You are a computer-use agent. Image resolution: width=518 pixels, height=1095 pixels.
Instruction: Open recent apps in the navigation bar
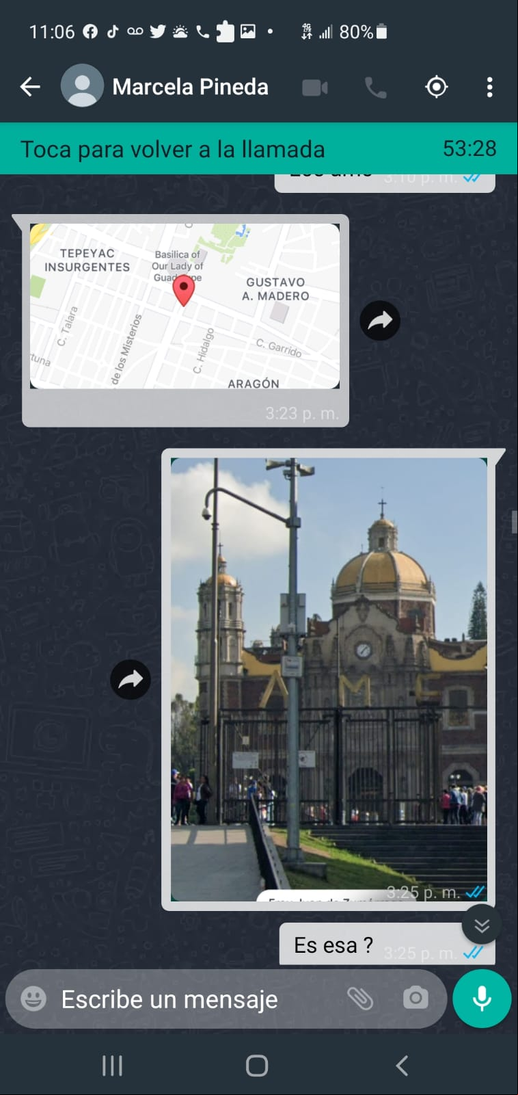[112, 1065]
